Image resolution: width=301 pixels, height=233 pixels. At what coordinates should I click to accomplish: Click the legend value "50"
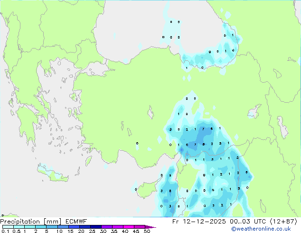click(147, 231)
